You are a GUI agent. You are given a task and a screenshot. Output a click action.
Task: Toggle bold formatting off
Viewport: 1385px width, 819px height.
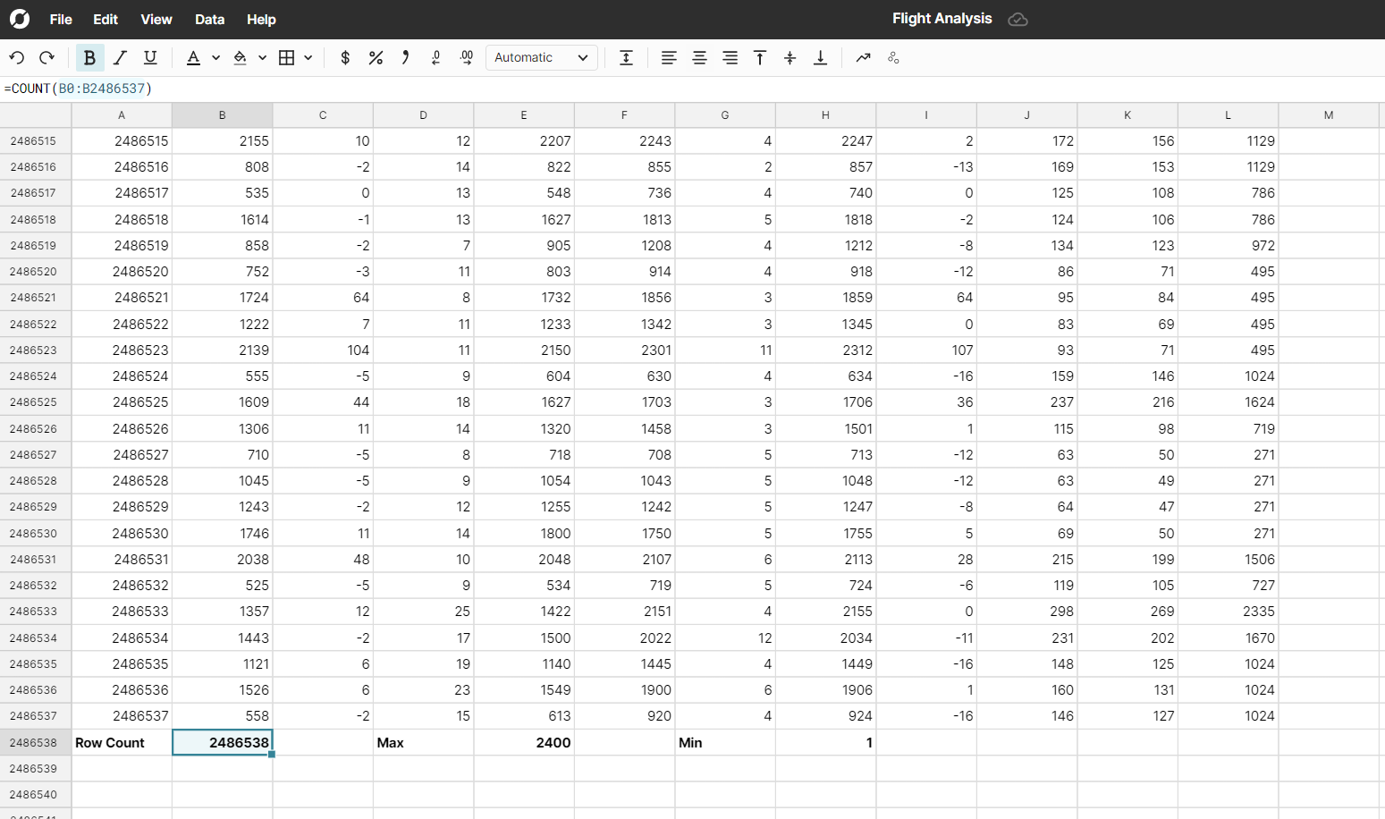89,58
